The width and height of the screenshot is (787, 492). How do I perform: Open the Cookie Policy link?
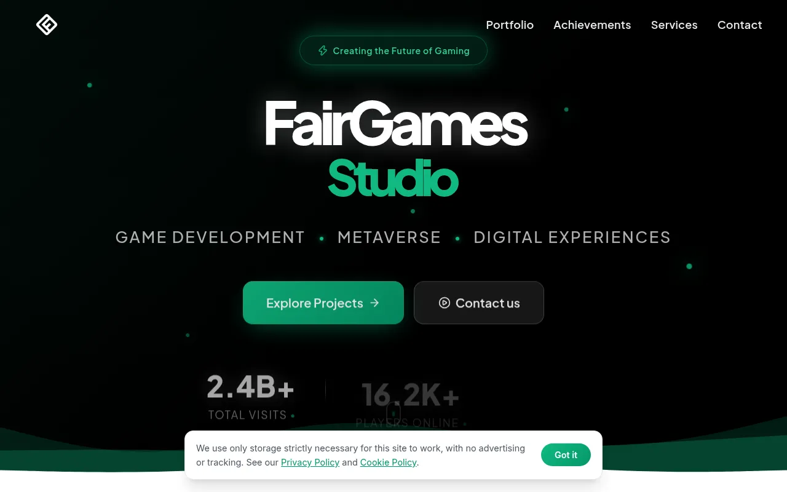coord(389,462)
